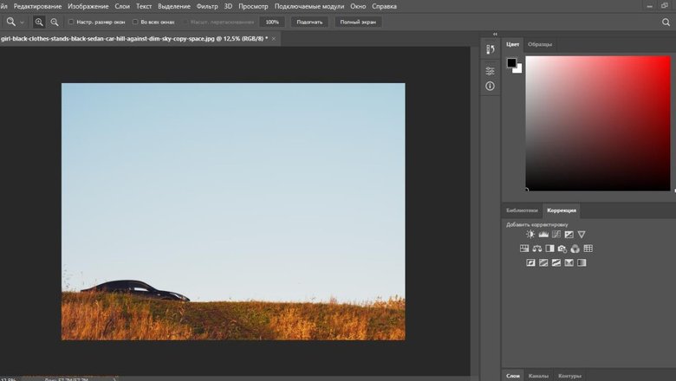Add a Color Balance adjustment (scales icon)
The image size is (676, 381).
click(536, 249)
